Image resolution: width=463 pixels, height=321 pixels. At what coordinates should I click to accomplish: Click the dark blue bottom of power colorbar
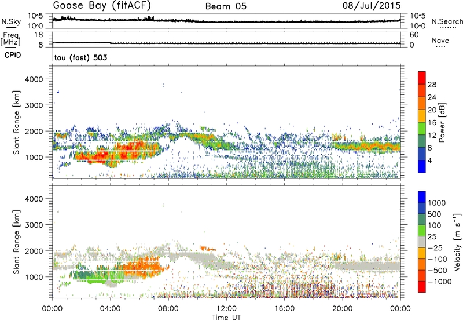coord(422,166)
